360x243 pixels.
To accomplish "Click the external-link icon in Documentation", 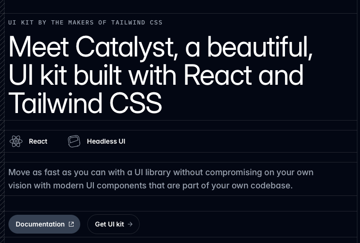I will pos(71,224).
